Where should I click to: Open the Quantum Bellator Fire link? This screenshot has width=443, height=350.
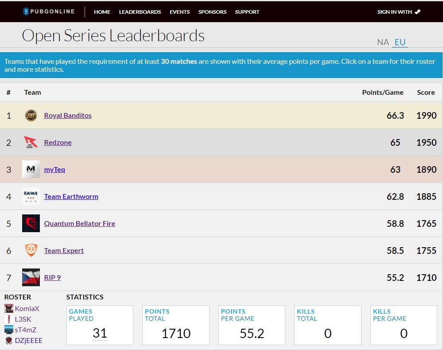point(79,224)
